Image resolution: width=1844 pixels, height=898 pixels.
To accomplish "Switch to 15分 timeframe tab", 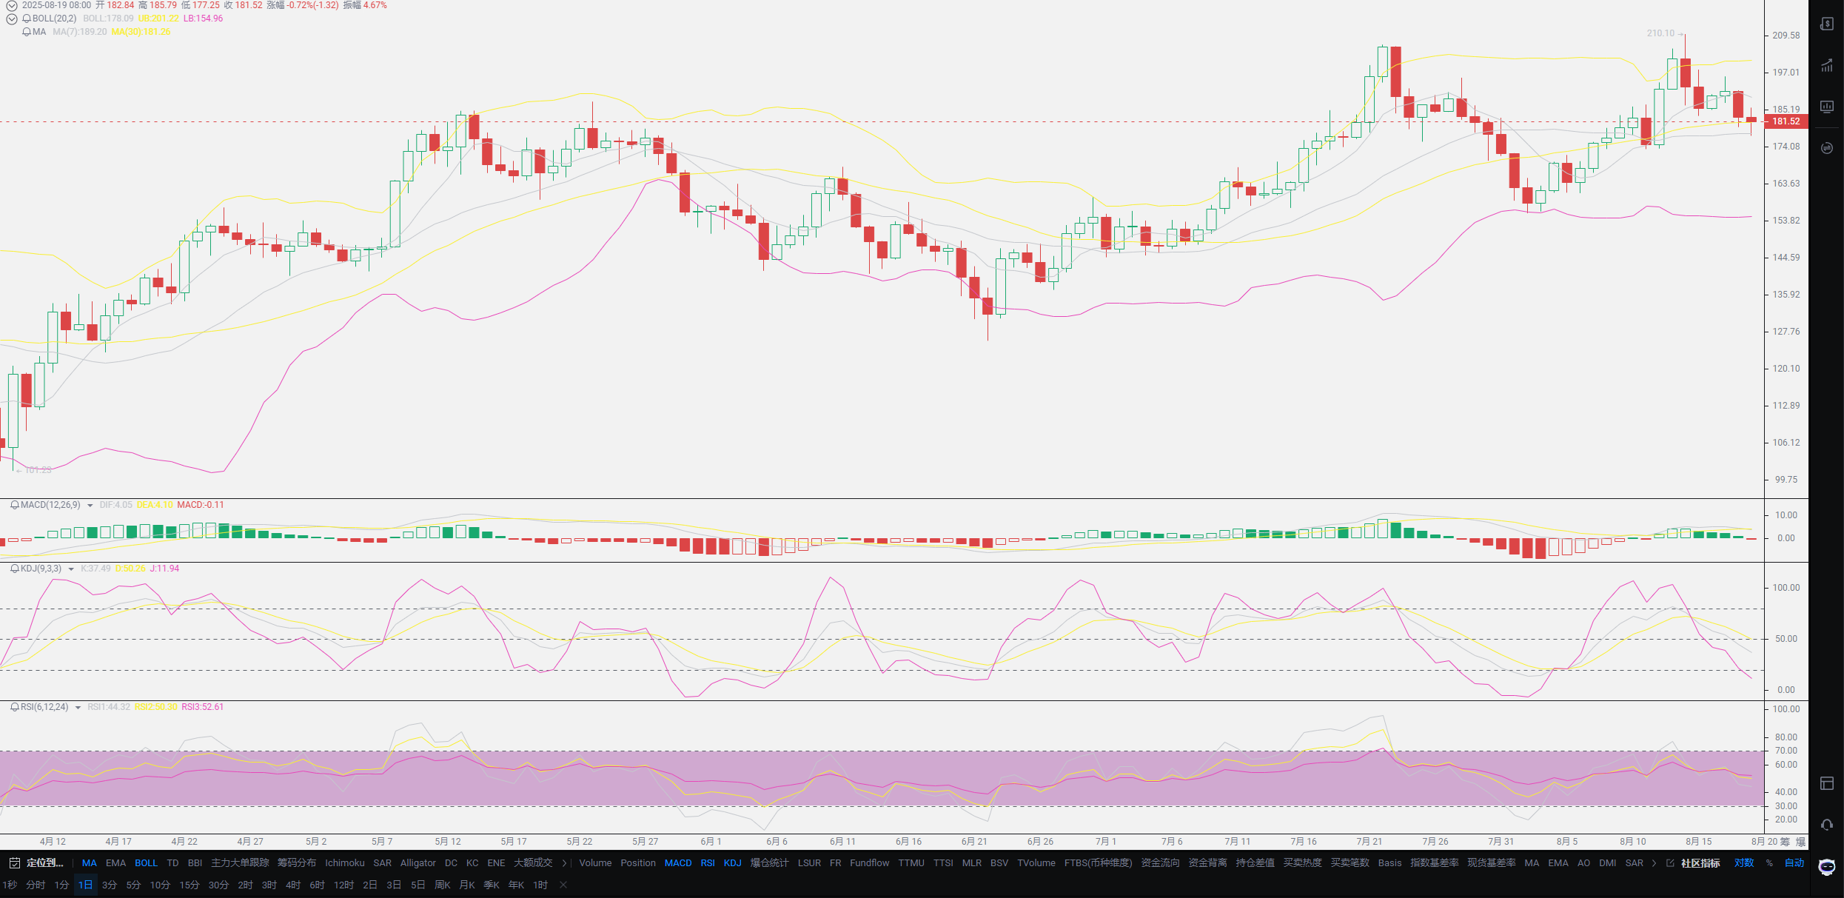I will click(190, 885).
